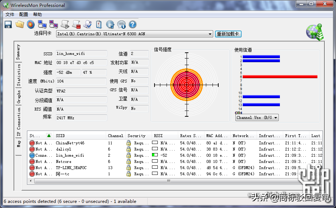Click the authentication field WPA2
336x208 pixels.
click(x=81, y=91)
